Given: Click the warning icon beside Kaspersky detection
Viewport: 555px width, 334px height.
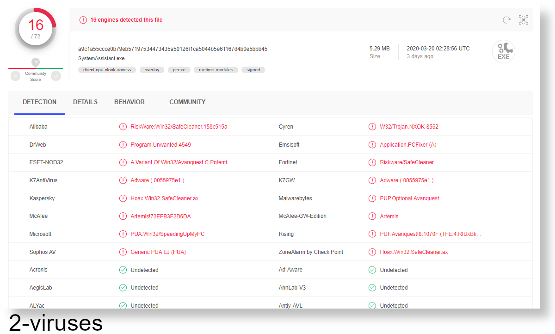Looking at the screenshot, I should click(123, 198).
